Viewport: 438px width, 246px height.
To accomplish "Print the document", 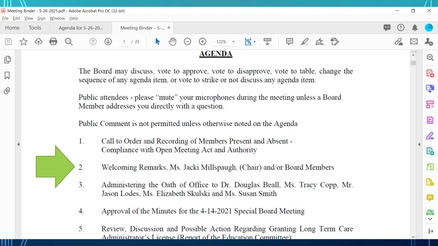I will coord(53,41).
